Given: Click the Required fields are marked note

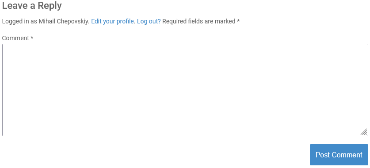Looking at the screenshot, I should pyautogui.click(x=201, y=21).
